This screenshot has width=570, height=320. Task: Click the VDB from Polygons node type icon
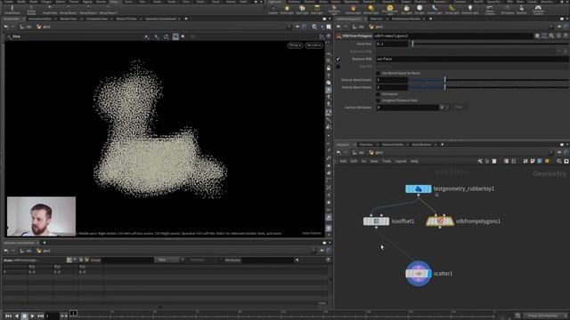click(338, 36)
